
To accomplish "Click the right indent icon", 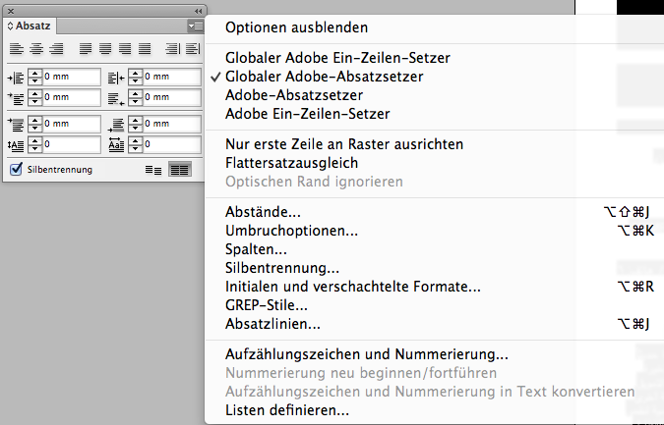I will tap(116, 78).
